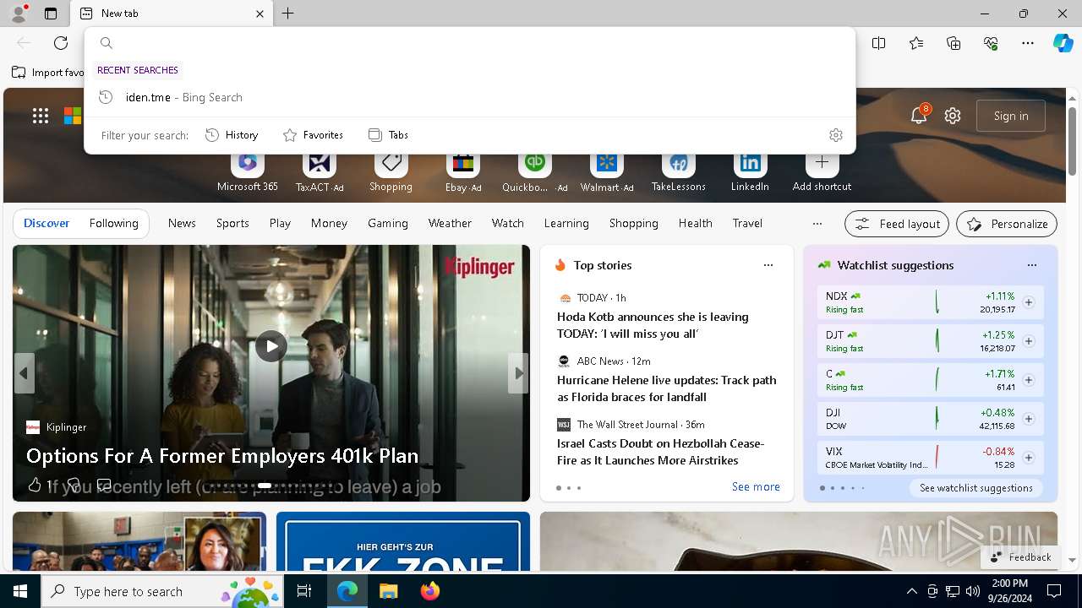Click See more in Top stories
This screenshot has height=608, width=1082.
tap(756, 487)
